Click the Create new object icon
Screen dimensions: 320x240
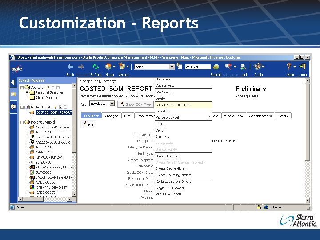coord(122,66)
